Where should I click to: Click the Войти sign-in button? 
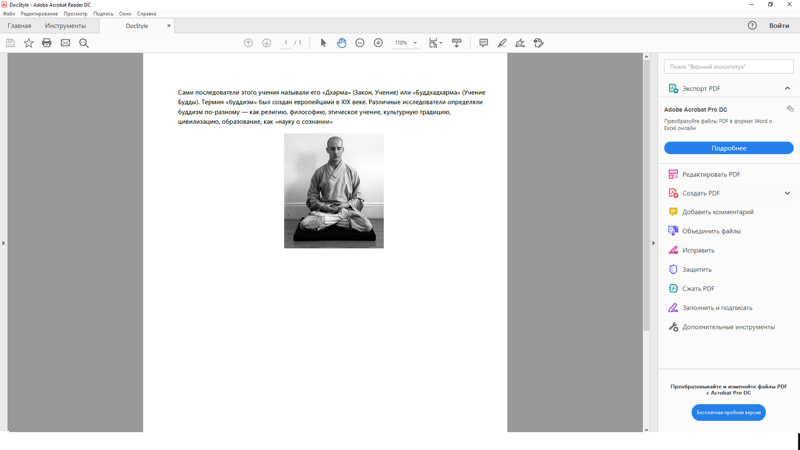[779, 26]
